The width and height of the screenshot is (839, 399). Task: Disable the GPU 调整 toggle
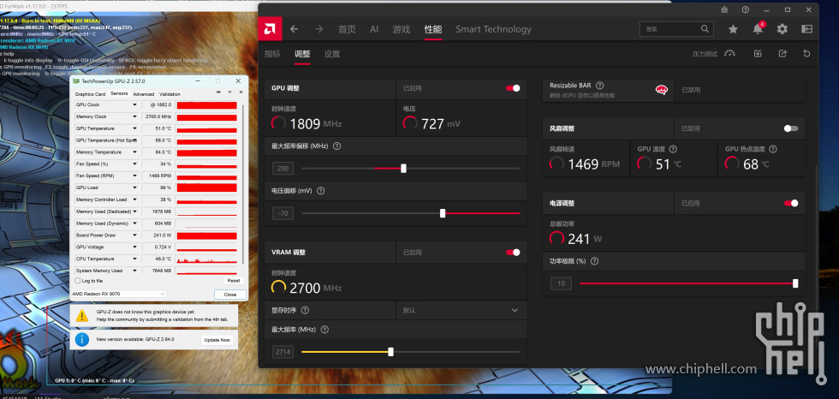pos(513,88)
